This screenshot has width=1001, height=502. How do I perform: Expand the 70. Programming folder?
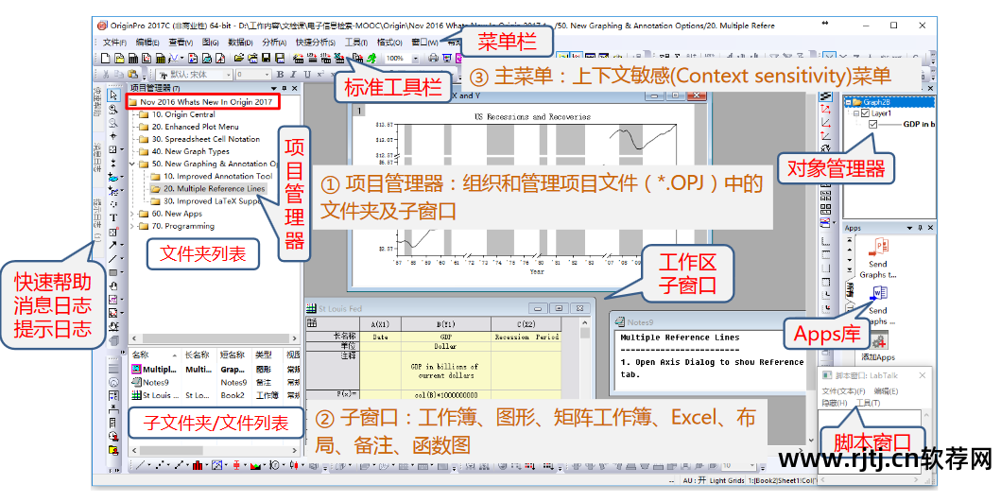[x=132, y=226]
